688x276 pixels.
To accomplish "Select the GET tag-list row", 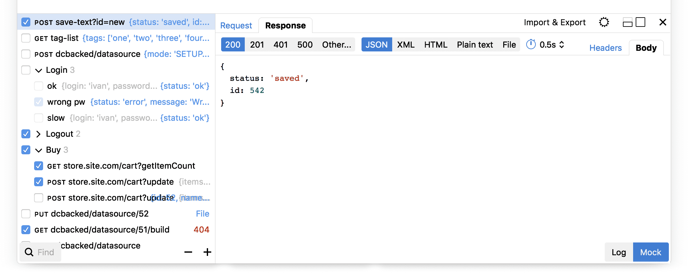I will click(x=116, y=38).
